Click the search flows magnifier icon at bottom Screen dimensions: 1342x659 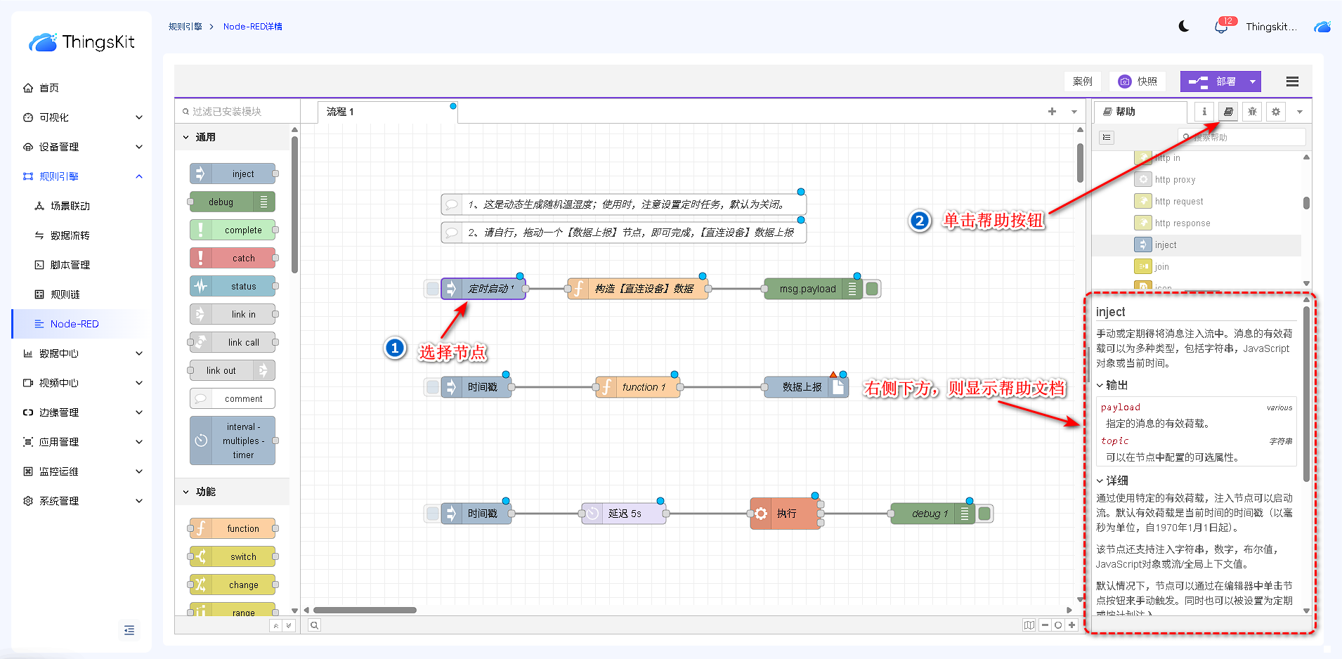pyautogui.click(x=315, y=625)
